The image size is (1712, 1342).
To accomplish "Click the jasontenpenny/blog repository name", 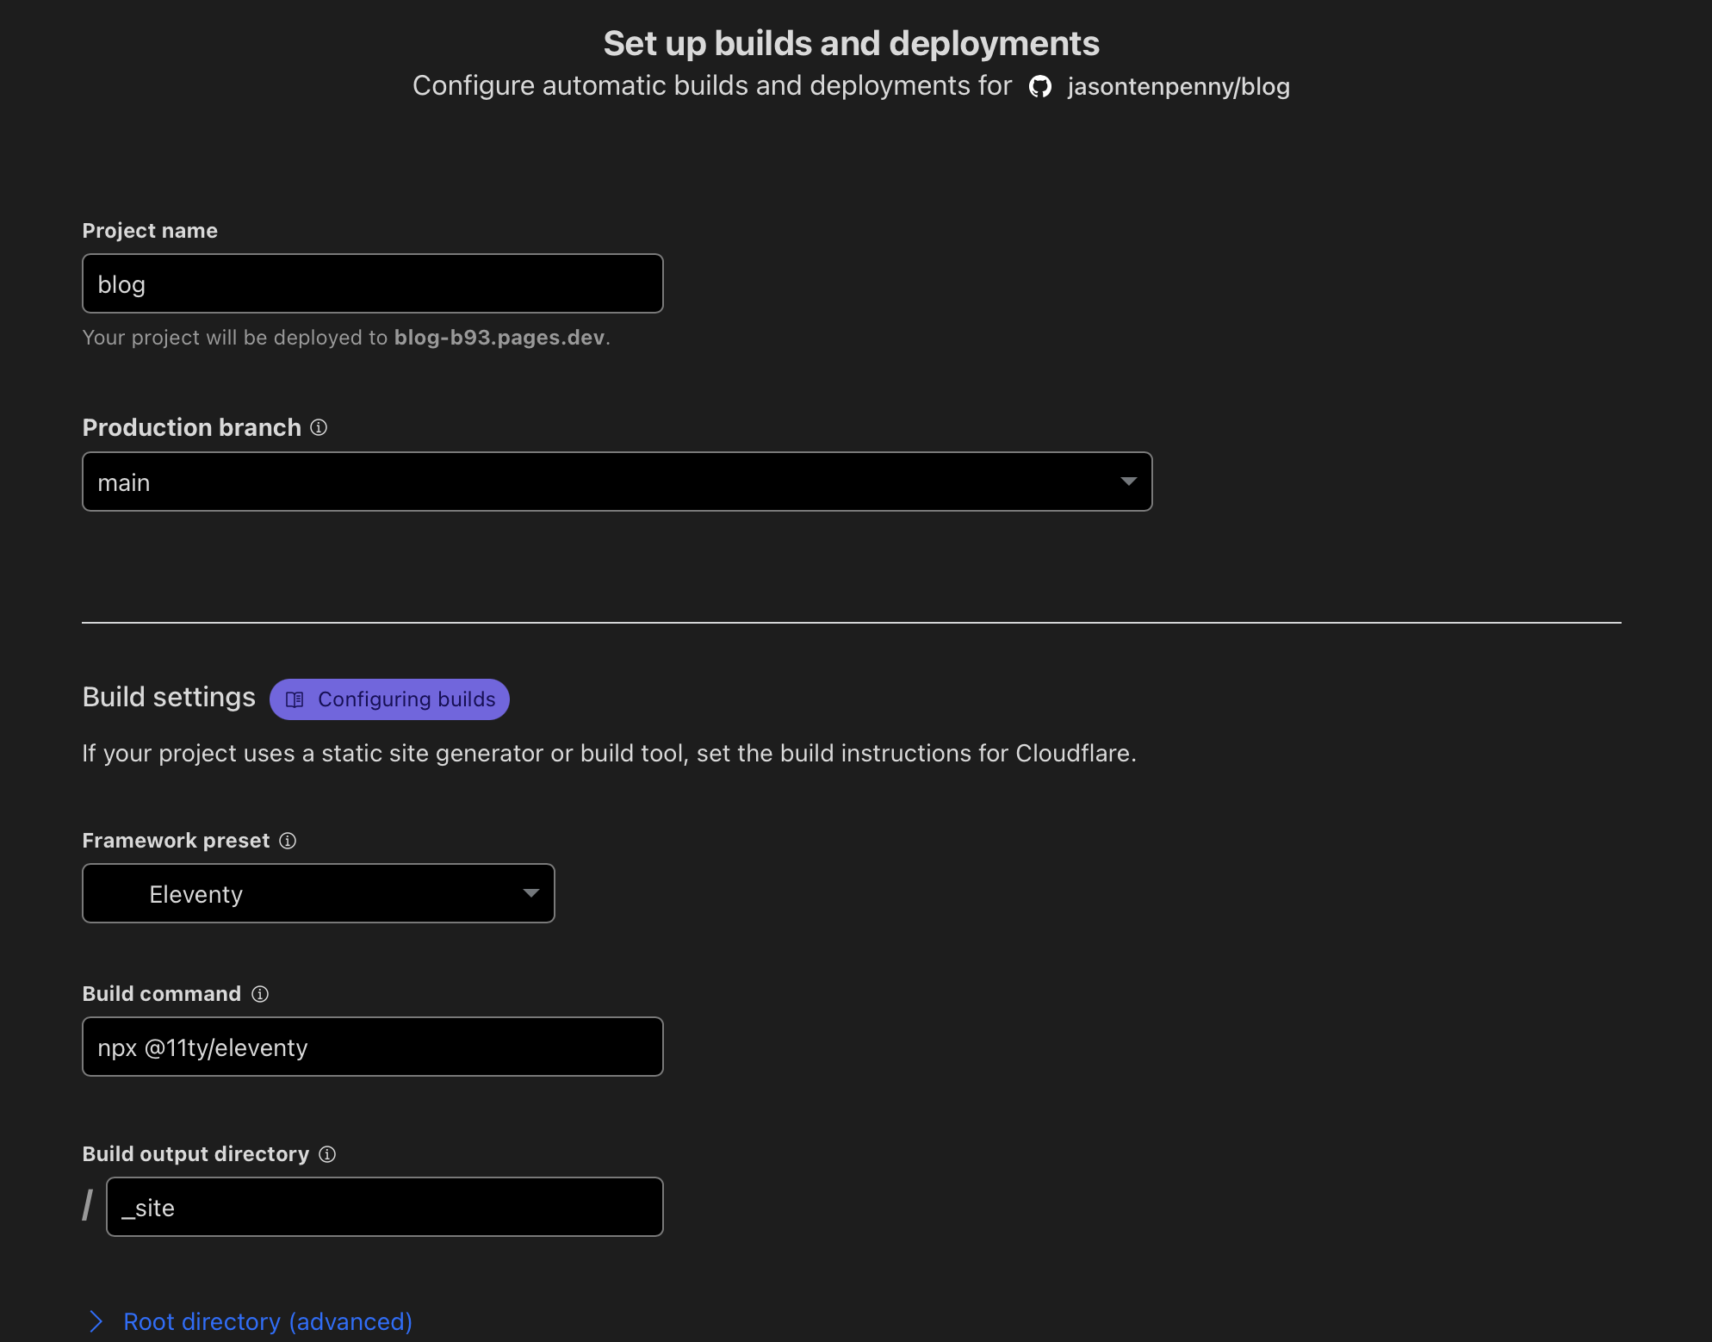I will [x=1178, y=87].
